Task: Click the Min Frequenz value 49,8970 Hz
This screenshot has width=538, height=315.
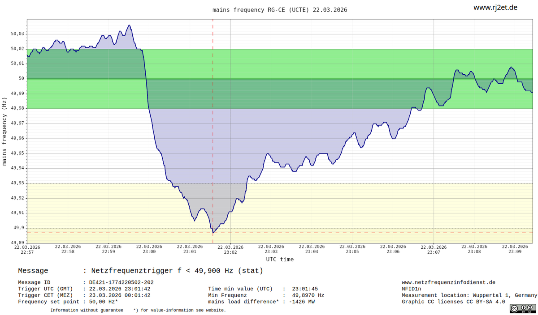Action: [x=308, y=295]
